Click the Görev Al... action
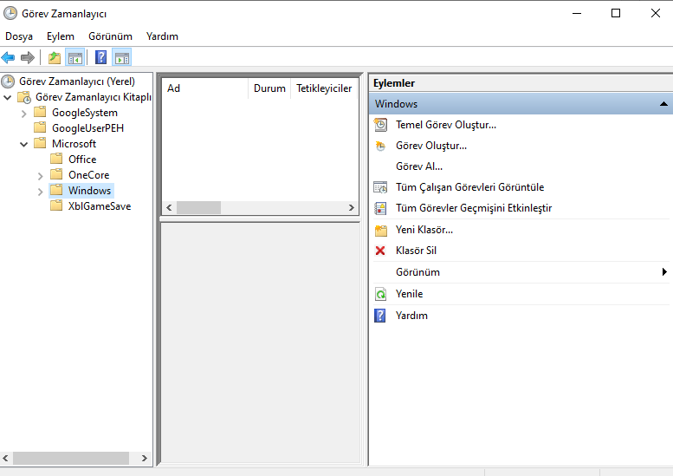 [418, 166]
